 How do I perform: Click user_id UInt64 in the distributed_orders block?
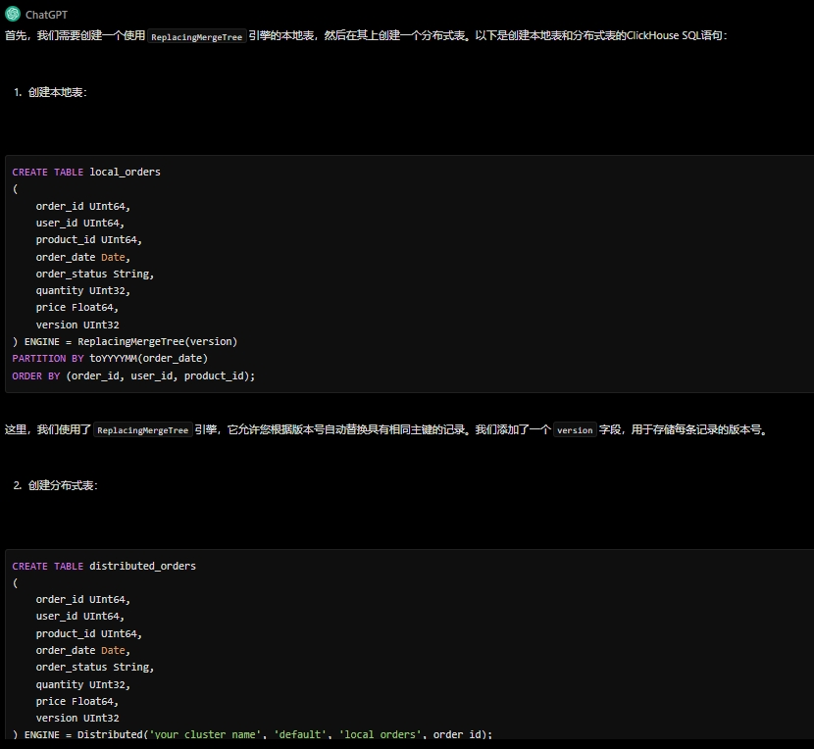pos(80,616)
